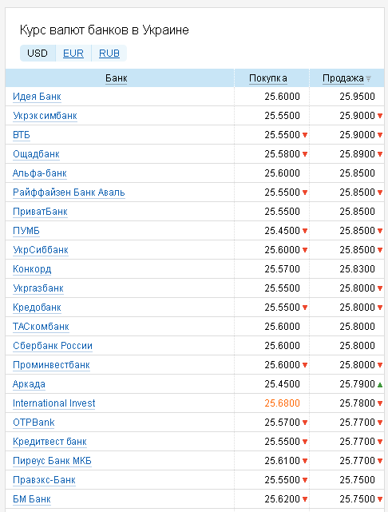Sort table by Банк column header

(117, 78)
